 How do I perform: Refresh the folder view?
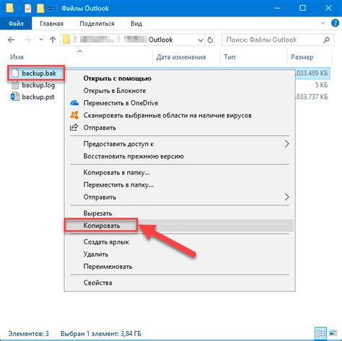pyautogui.click(x=210, y=40)
